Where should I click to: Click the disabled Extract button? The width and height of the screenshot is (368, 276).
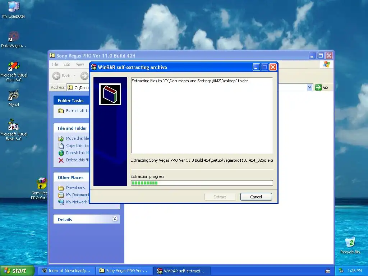(220, 197)
